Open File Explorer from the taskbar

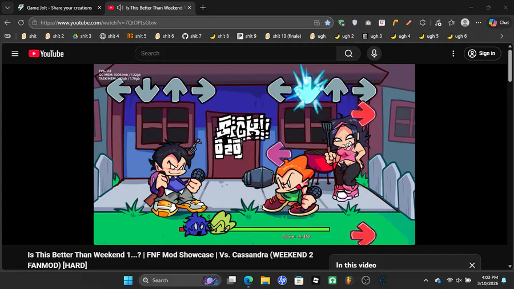pos(265,280)
